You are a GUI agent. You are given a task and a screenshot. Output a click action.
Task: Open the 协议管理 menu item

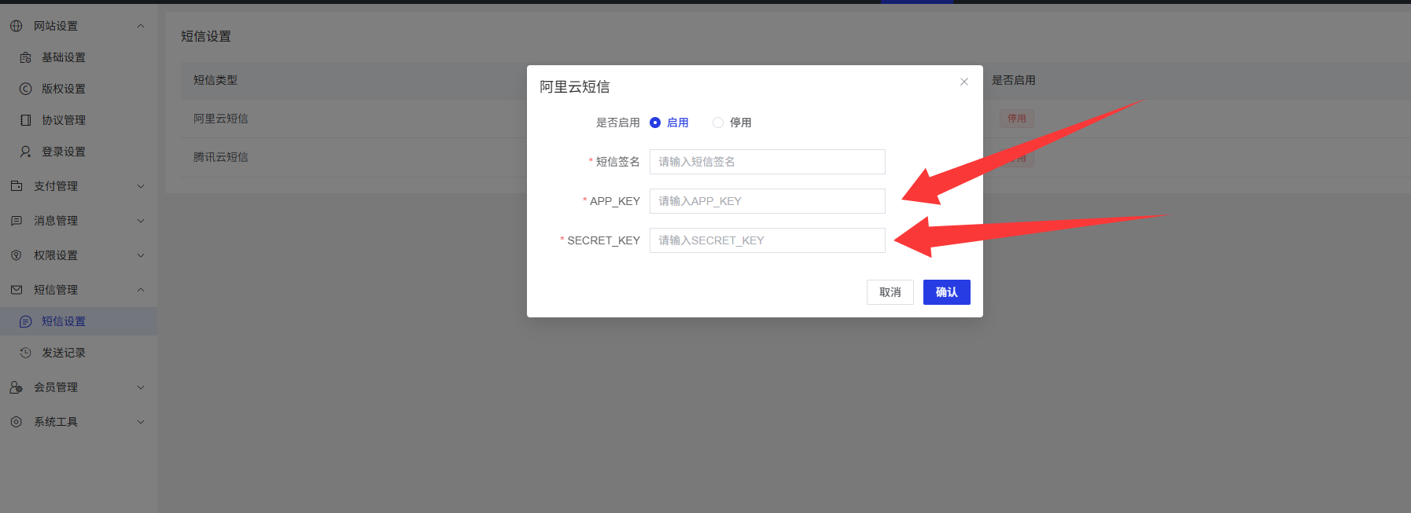click(79, 120)
